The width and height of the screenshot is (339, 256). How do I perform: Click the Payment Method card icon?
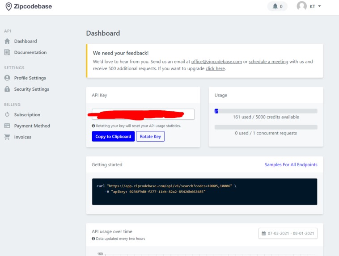7,126
